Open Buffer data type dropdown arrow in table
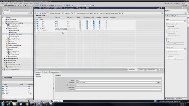This screenshot has height=106, width=189. 66,29
